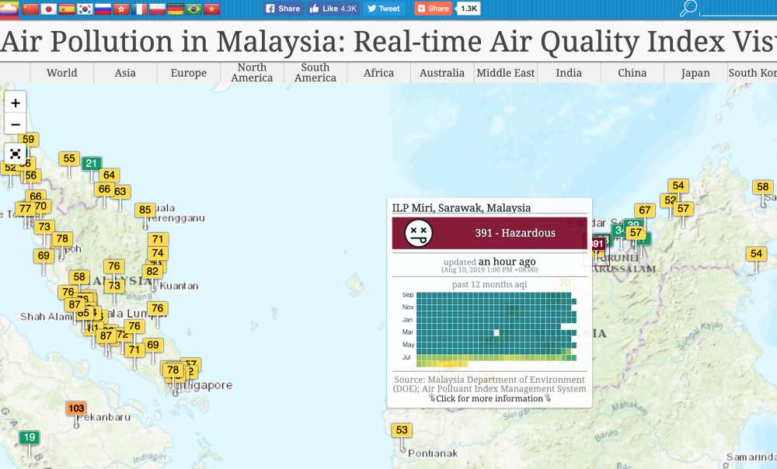Open German version via Germany flag icon

176,7
